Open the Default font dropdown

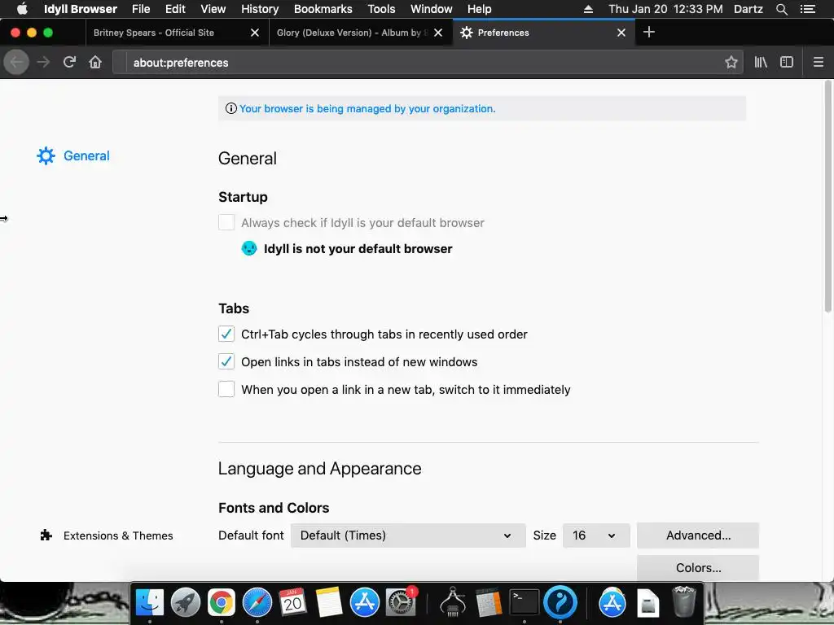408,535
